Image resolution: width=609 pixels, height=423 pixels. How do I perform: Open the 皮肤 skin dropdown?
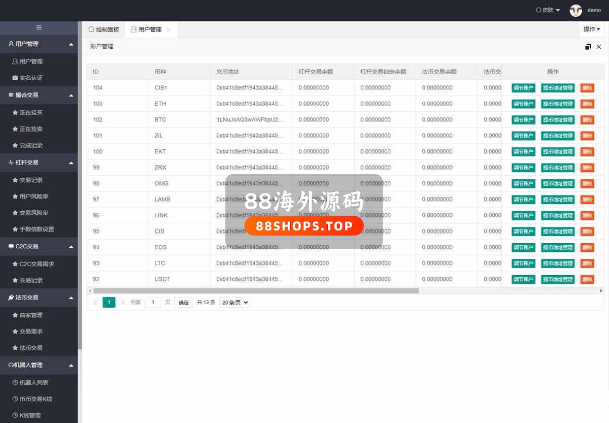548,10
